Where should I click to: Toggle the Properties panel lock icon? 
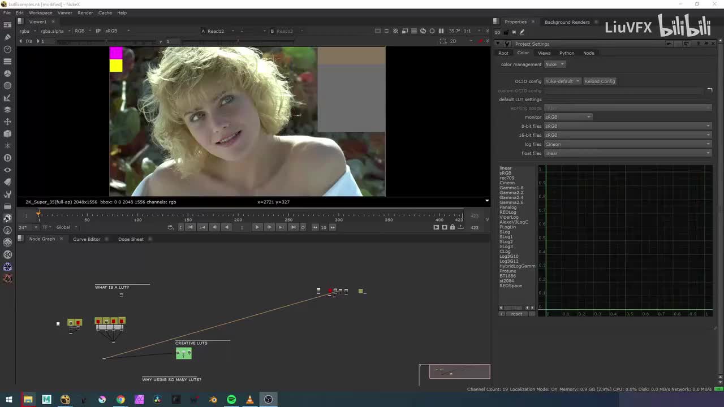506,32
